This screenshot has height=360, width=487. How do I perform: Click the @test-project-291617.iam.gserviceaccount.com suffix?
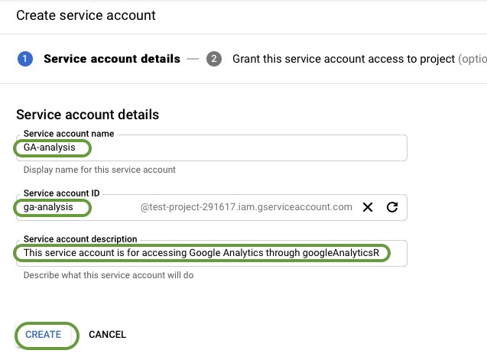click(246, 207)
